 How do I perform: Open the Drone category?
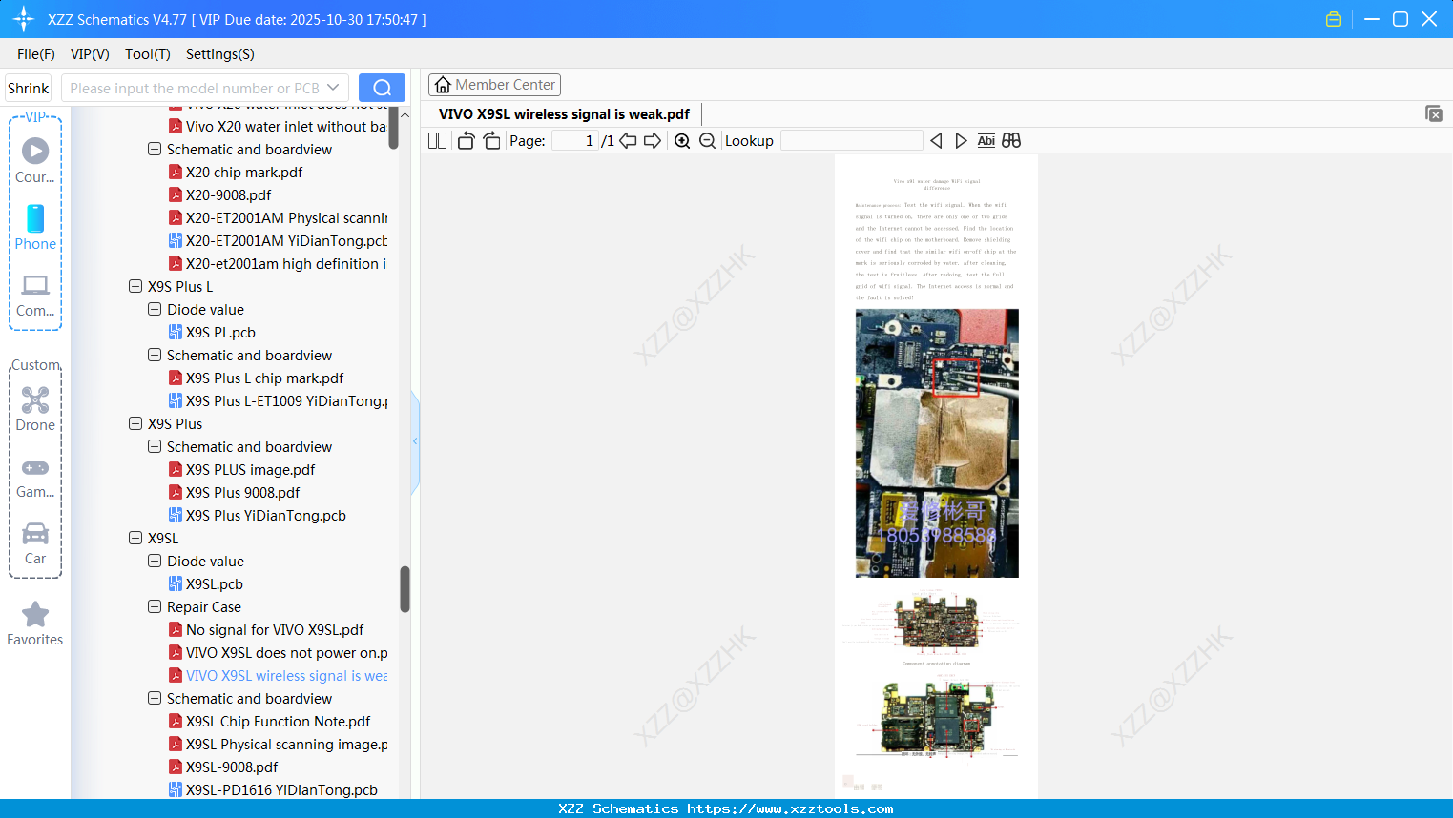pyautogui.click(x=35, y=409)
